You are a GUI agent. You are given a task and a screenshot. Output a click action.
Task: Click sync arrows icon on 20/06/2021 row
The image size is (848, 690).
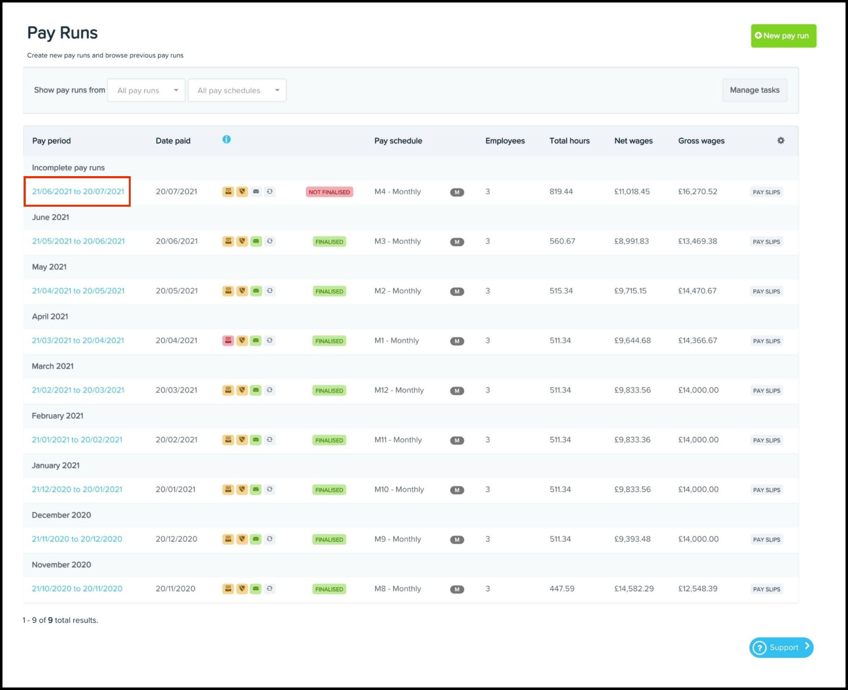[x=270, y=241]
